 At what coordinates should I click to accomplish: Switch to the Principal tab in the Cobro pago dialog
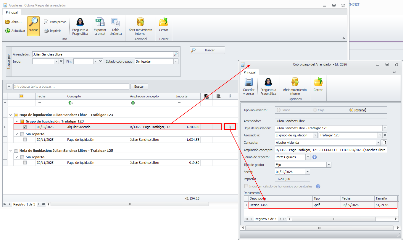[x=250, y=72]
